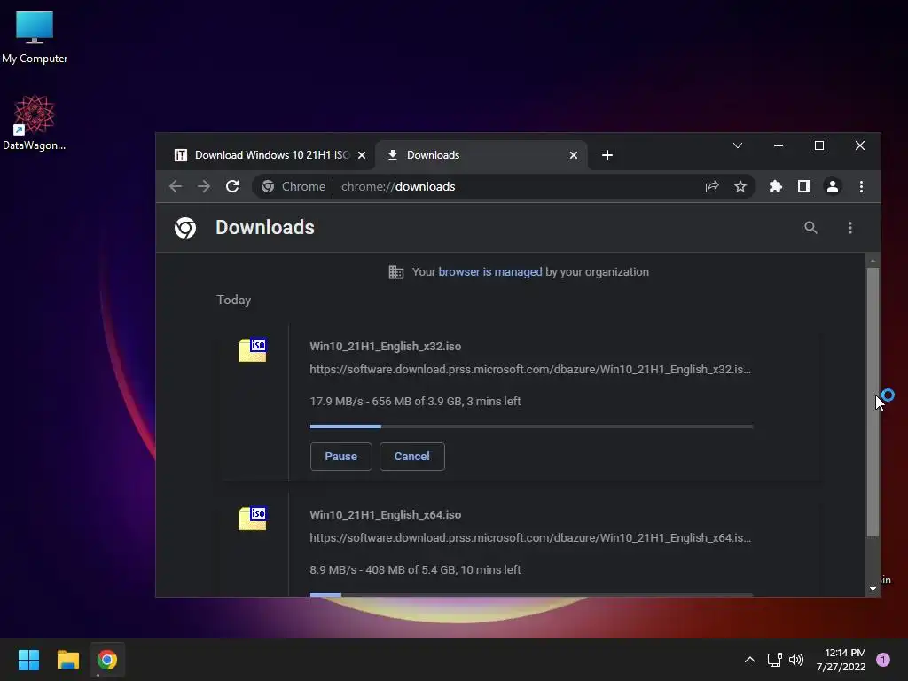Open the tab search chevron
Screen dimensions: 908x681
(737, 146)
